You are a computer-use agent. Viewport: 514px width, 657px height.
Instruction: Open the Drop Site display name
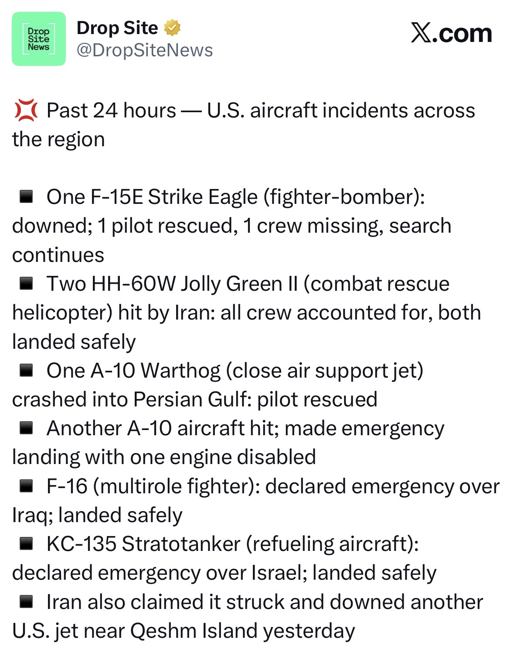[117, 28]
